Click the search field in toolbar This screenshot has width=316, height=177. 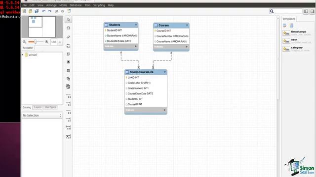[x=286, y=11]
